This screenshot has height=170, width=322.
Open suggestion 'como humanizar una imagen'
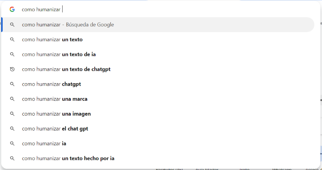(x=158, y=114)
